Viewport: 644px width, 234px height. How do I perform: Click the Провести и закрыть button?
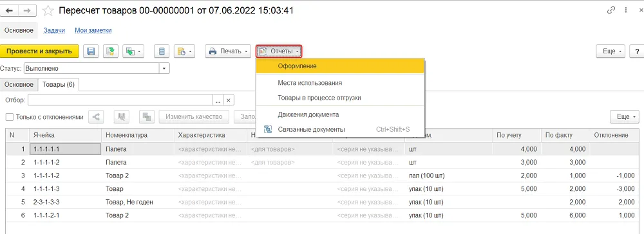[x=39, y=51]
